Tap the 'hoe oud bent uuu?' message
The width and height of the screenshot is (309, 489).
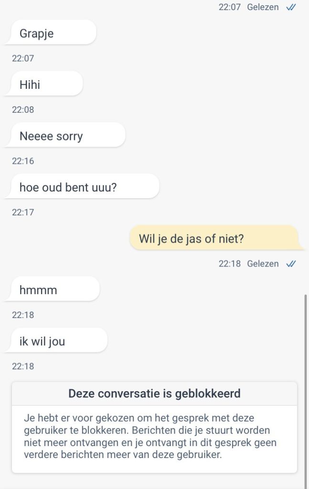point(82,187)
